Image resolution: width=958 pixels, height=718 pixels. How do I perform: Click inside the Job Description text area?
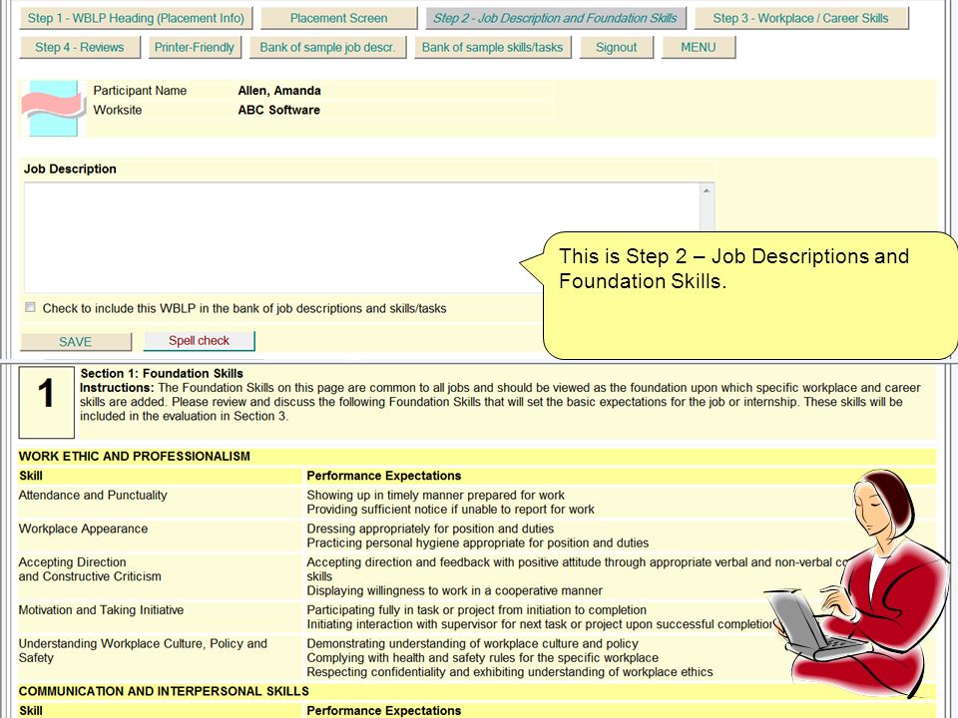click(361, 237)
